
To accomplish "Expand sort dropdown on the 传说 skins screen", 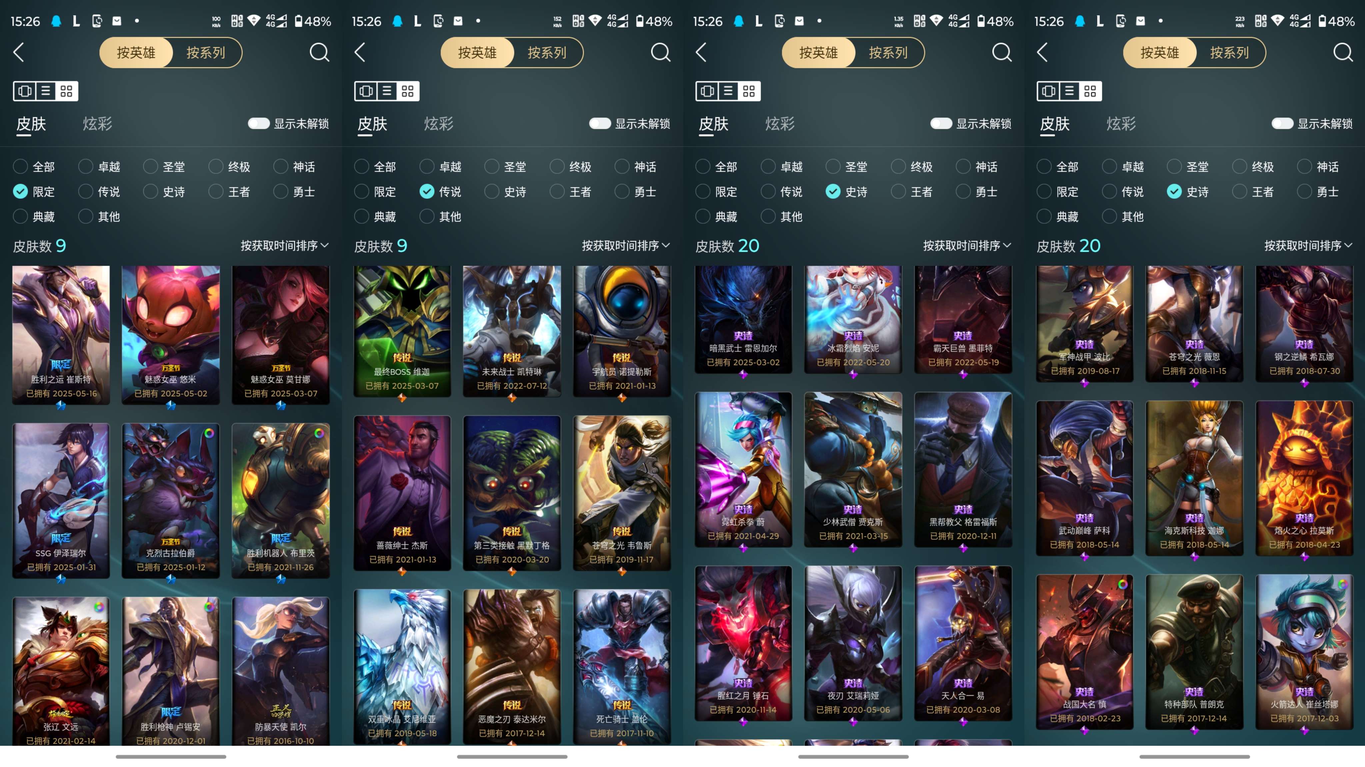I will 626,246.
